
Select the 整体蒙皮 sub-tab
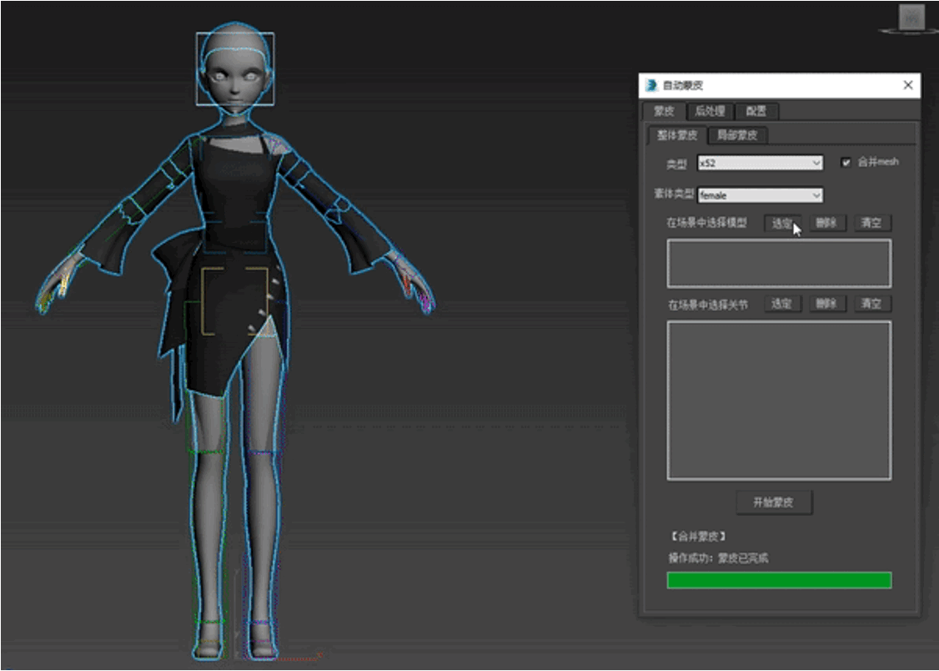pyautogui.click(x=677, y=135)
